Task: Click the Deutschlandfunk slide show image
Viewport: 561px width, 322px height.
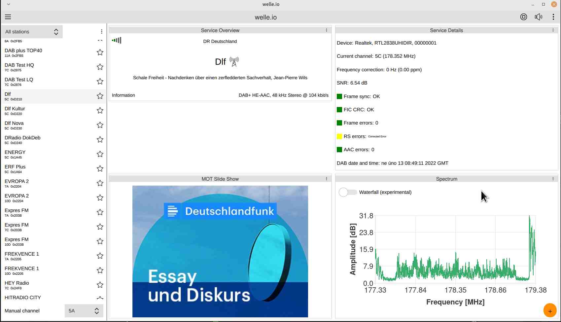Action: point(220,251)
